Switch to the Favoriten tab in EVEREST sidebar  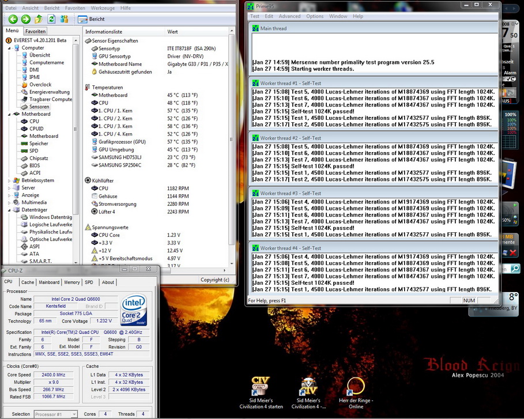point(35,31)
